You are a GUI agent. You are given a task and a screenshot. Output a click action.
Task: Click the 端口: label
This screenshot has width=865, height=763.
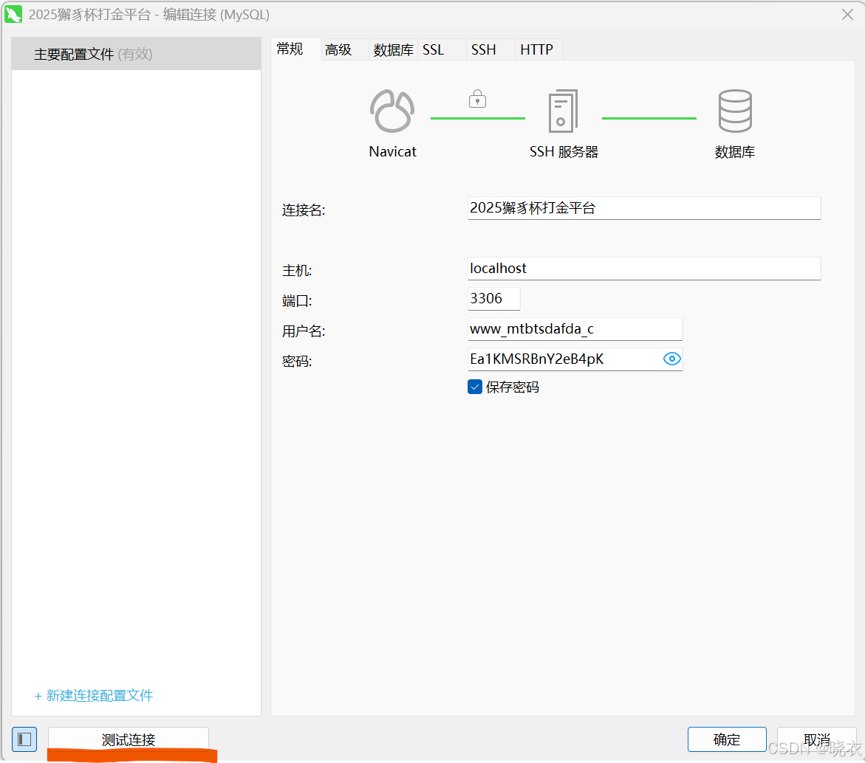(297, 301)
